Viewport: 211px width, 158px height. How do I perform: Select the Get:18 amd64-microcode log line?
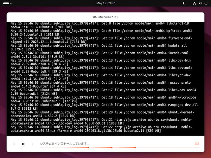pos(103,99)
